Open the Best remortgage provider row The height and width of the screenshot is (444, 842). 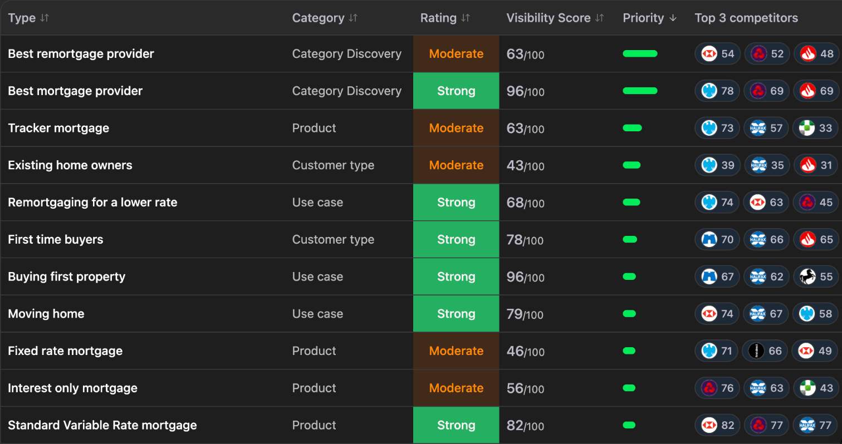tap(421, 54)
